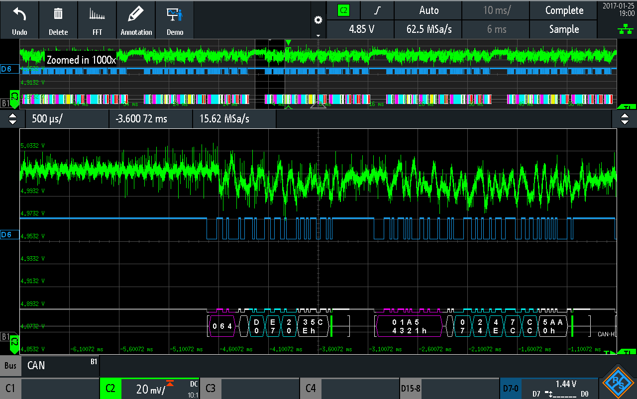Click the 10 ms/ horizontal scale button

(496, 10)
